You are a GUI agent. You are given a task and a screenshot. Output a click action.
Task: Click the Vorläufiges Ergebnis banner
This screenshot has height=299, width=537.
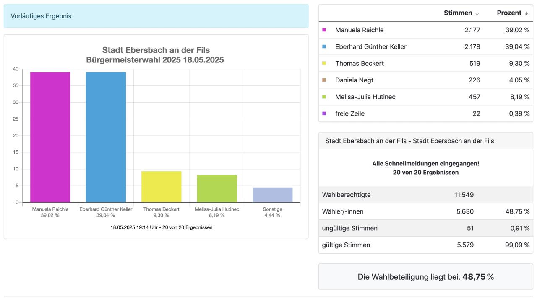[x=156, y=16]
